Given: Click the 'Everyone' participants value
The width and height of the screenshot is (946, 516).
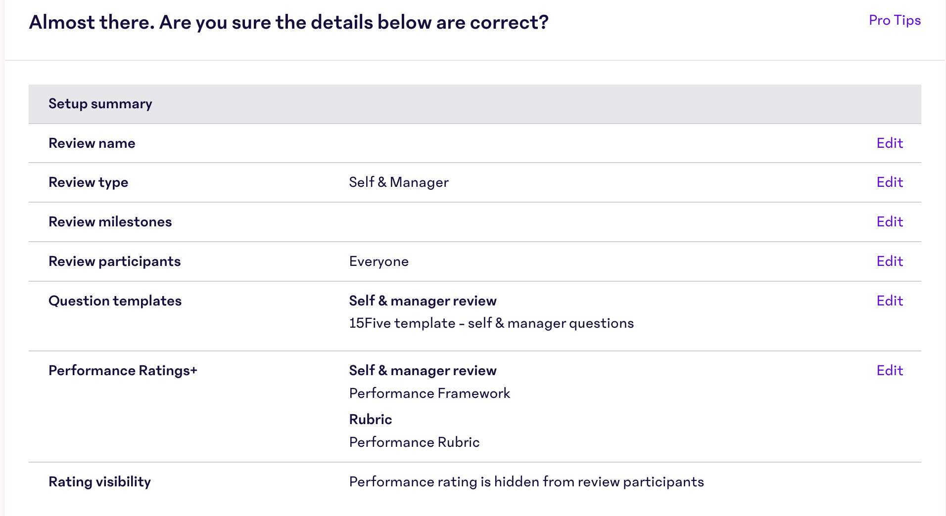Looking at the screenshot, I should 379,261.
